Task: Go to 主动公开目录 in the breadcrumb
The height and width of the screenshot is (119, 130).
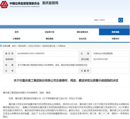Action: (34, 46)
